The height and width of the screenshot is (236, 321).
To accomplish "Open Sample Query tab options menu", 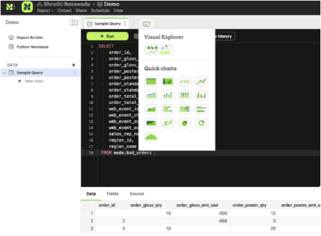I will pyautogui.click(x=125, y=24).
